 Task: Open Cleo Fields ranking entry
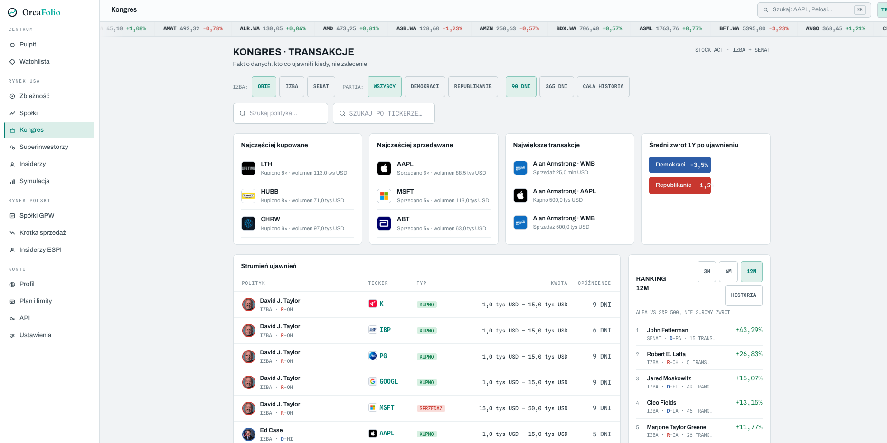(699, 406)
